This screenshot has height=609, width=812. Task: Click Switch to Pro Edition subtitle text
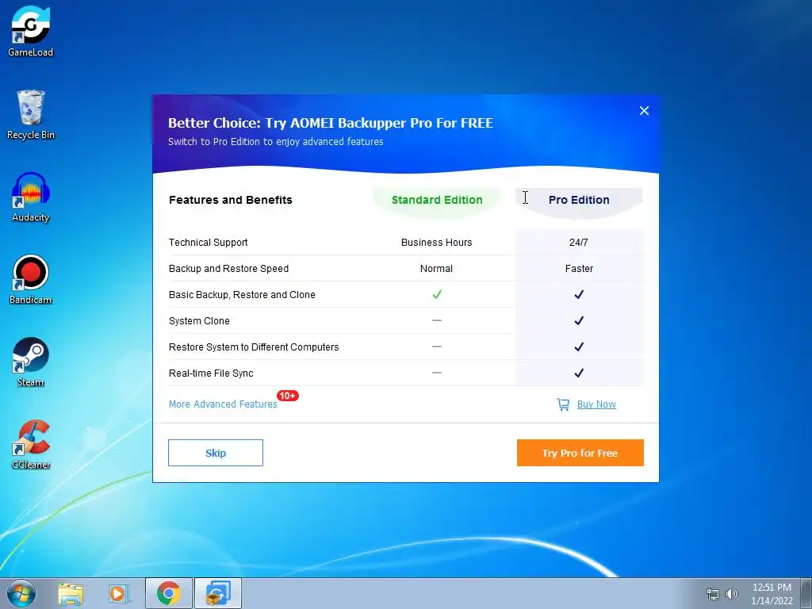click(275, 141)
